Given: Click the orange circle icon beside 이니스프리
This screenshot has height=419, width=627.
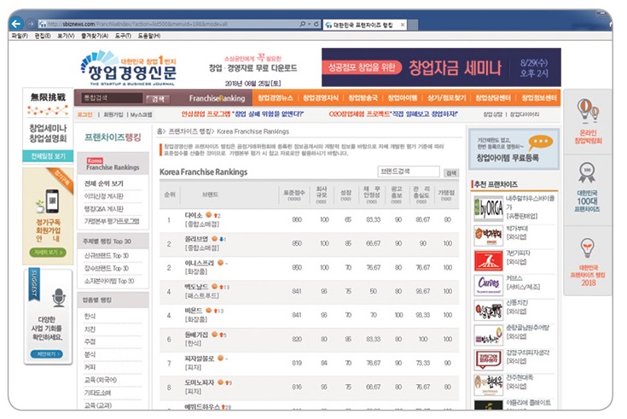Looking at the screenshot, I should (220, 263).
